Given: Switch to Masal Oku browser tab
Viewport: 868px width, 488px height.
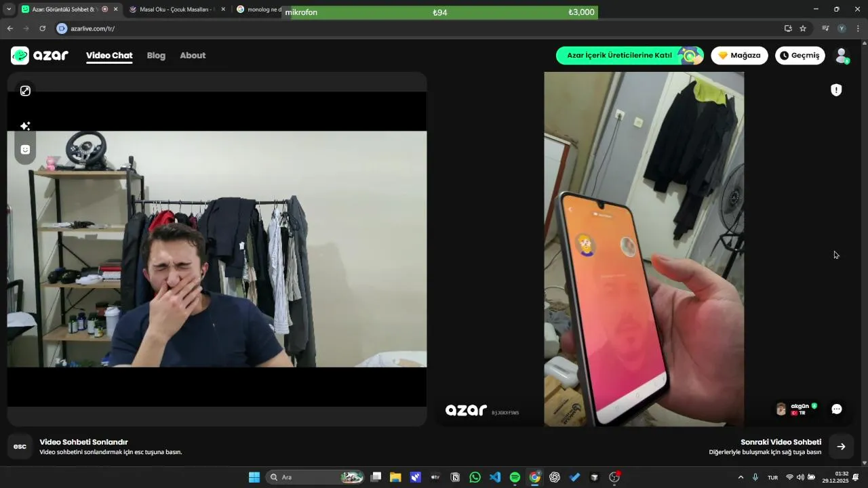Looking at the screenshot, I should coord(176,9).
